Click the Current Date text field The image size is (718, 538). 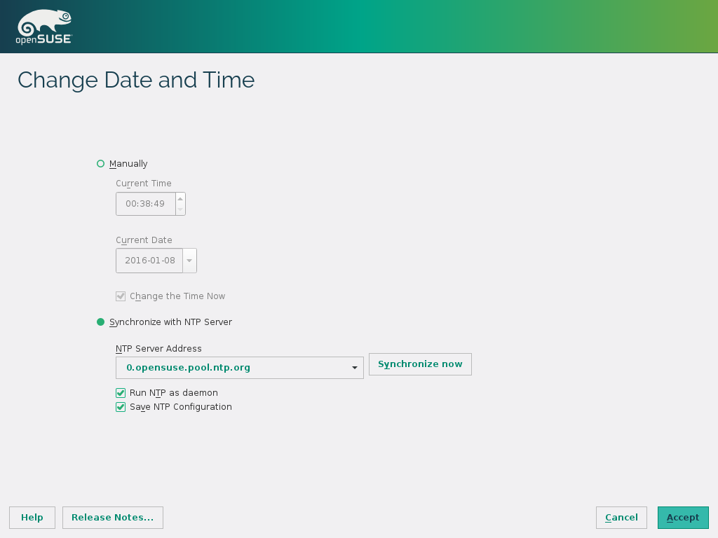click(x=149, y=261)
